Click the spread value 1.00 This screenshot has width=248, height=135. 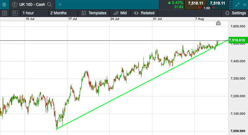coord(207,8)
